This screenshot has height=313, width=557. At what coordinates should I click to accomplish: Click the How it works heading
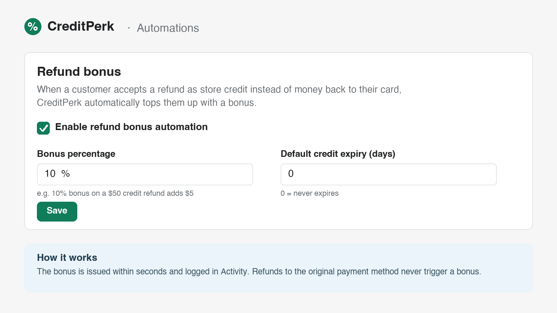[67, 257]
